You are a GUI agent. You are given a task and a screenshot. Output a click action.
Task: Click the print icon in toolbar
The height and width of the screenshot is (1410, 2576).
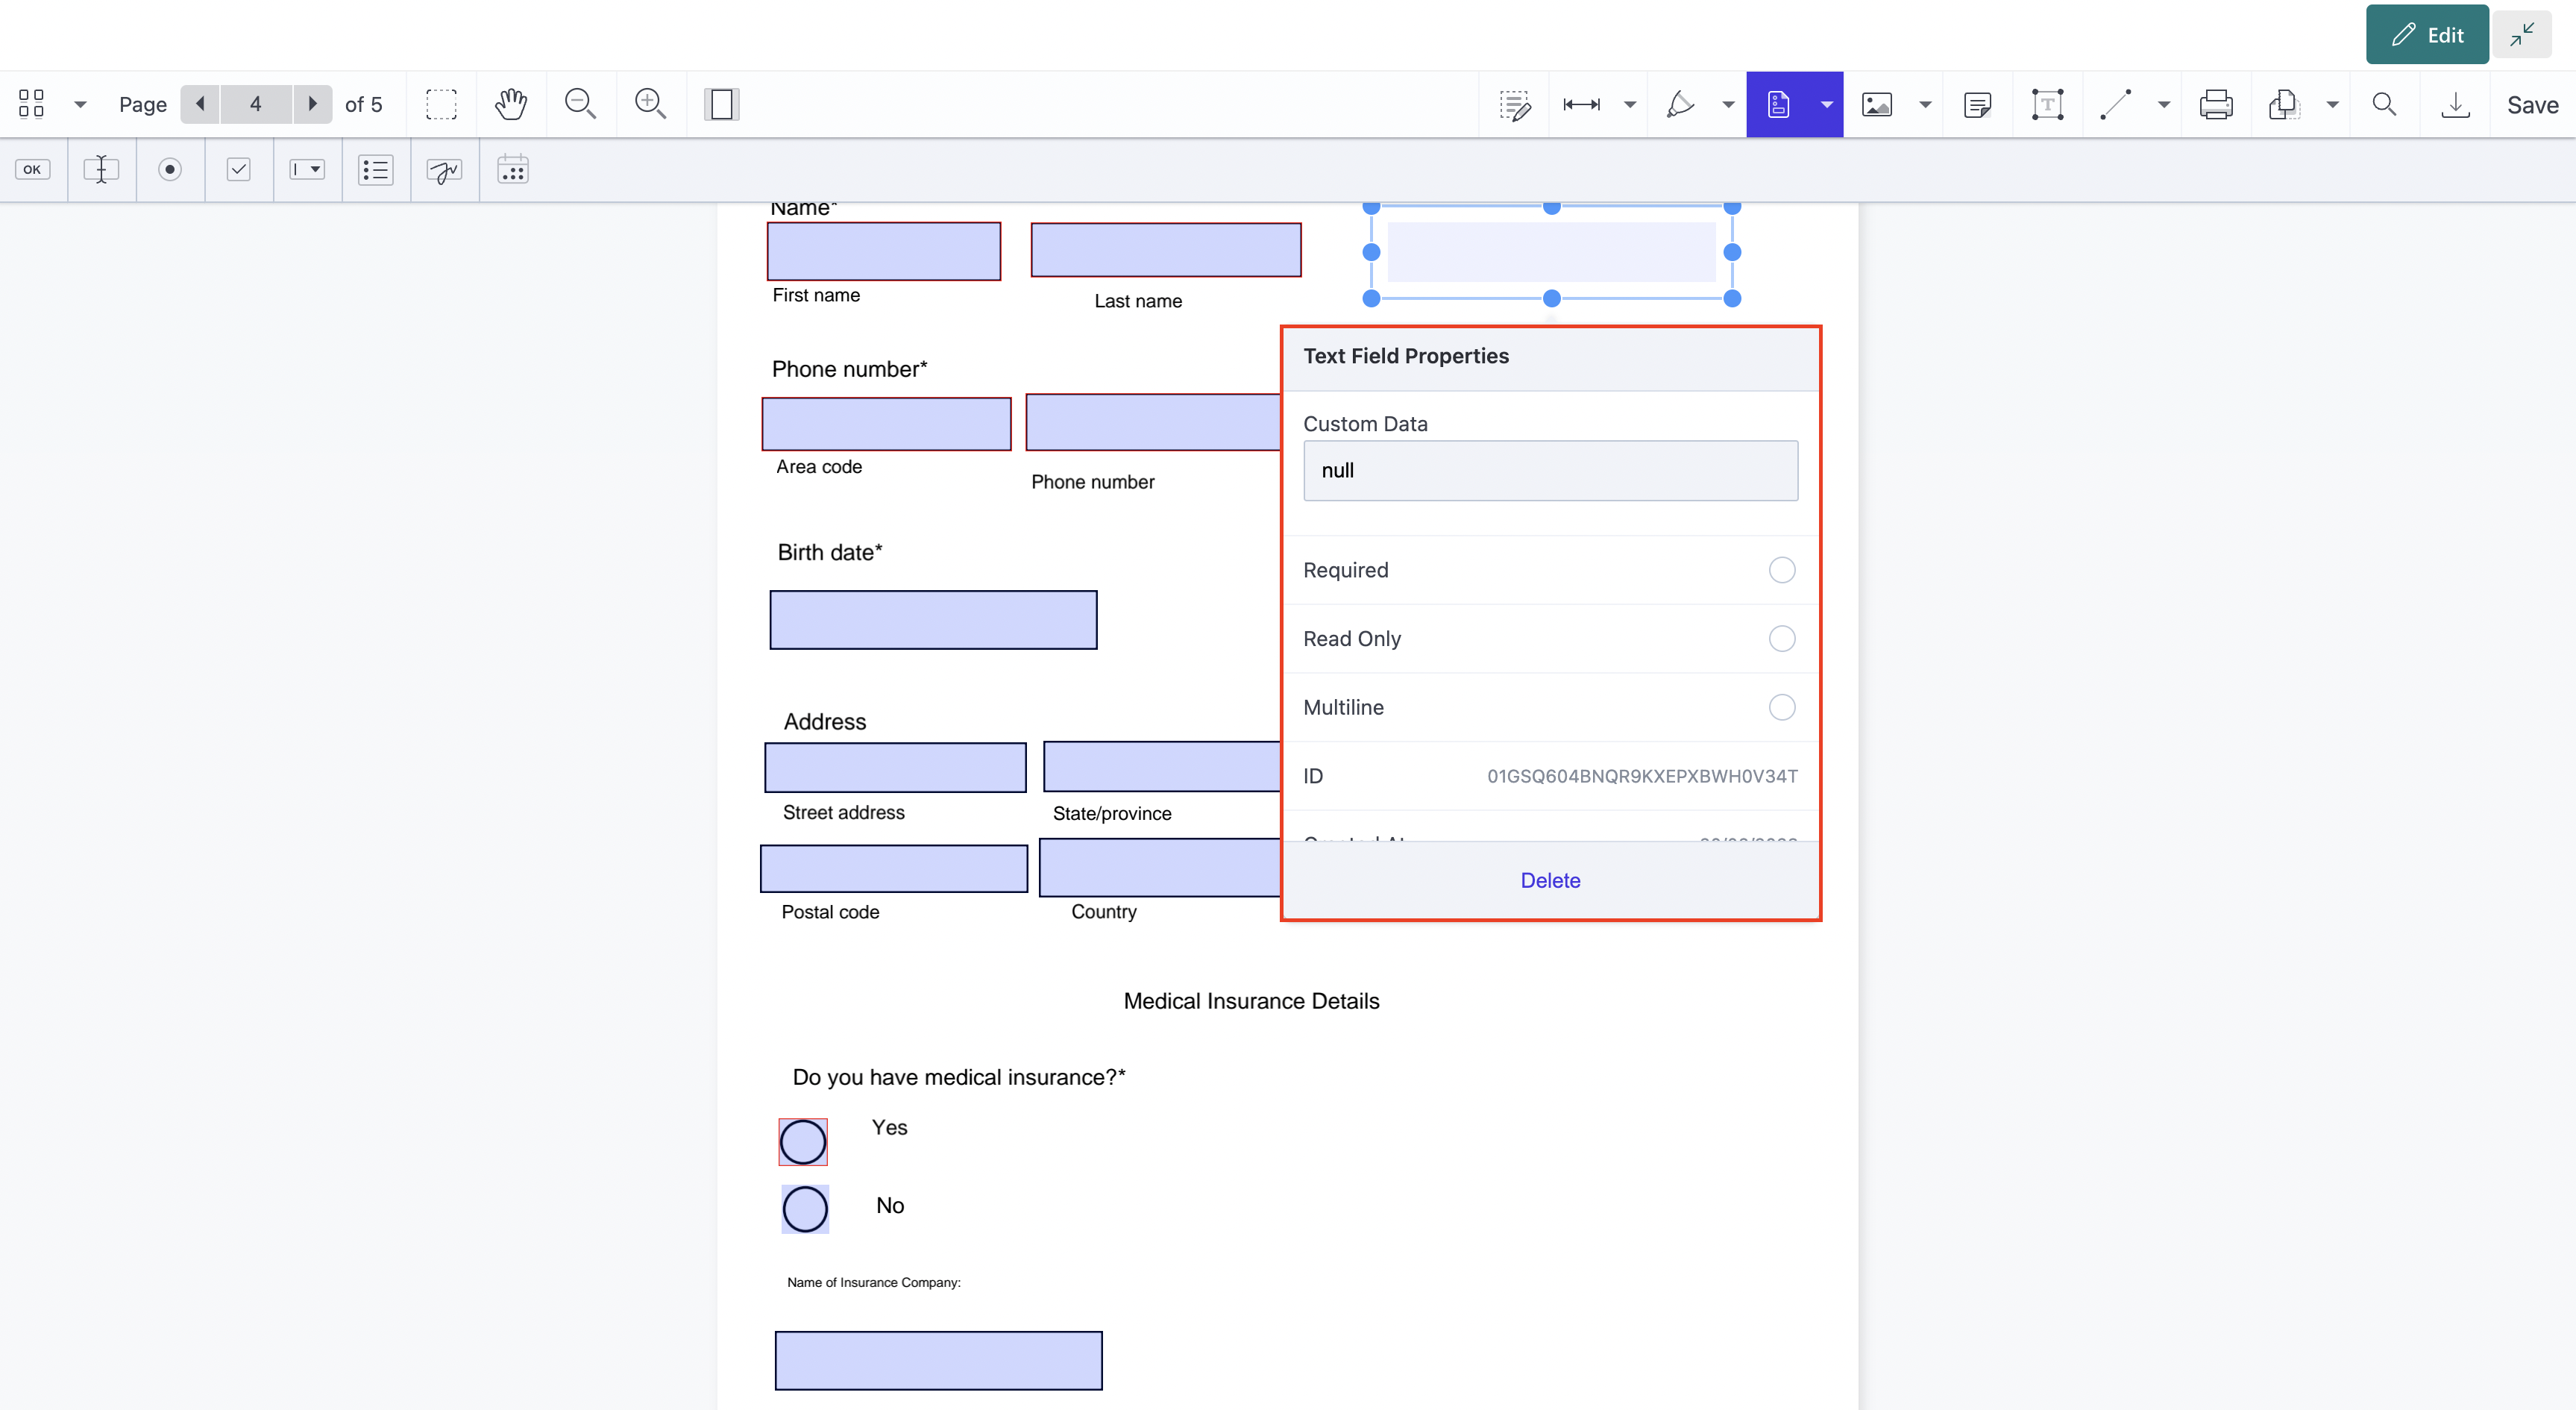point(2216,104)
